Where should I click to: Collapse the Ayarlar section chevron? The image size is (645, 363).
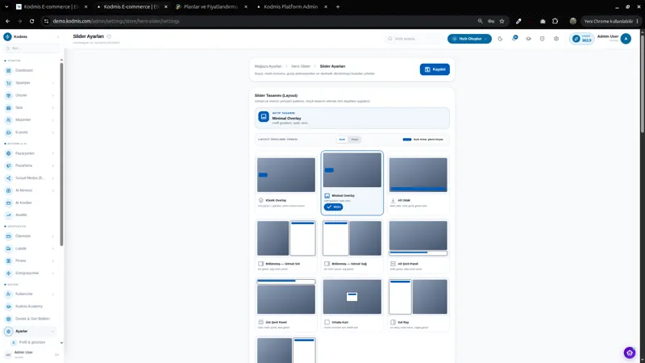(53, 332)
